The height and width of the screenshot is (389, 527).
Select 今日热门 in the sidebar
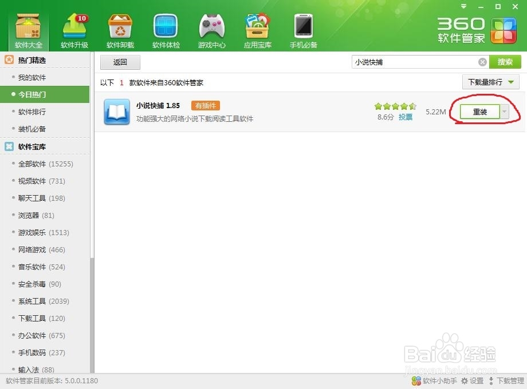pos(45,94)
